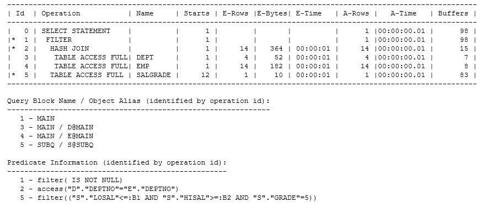Click the A-Time column header

tap(404, 13)
